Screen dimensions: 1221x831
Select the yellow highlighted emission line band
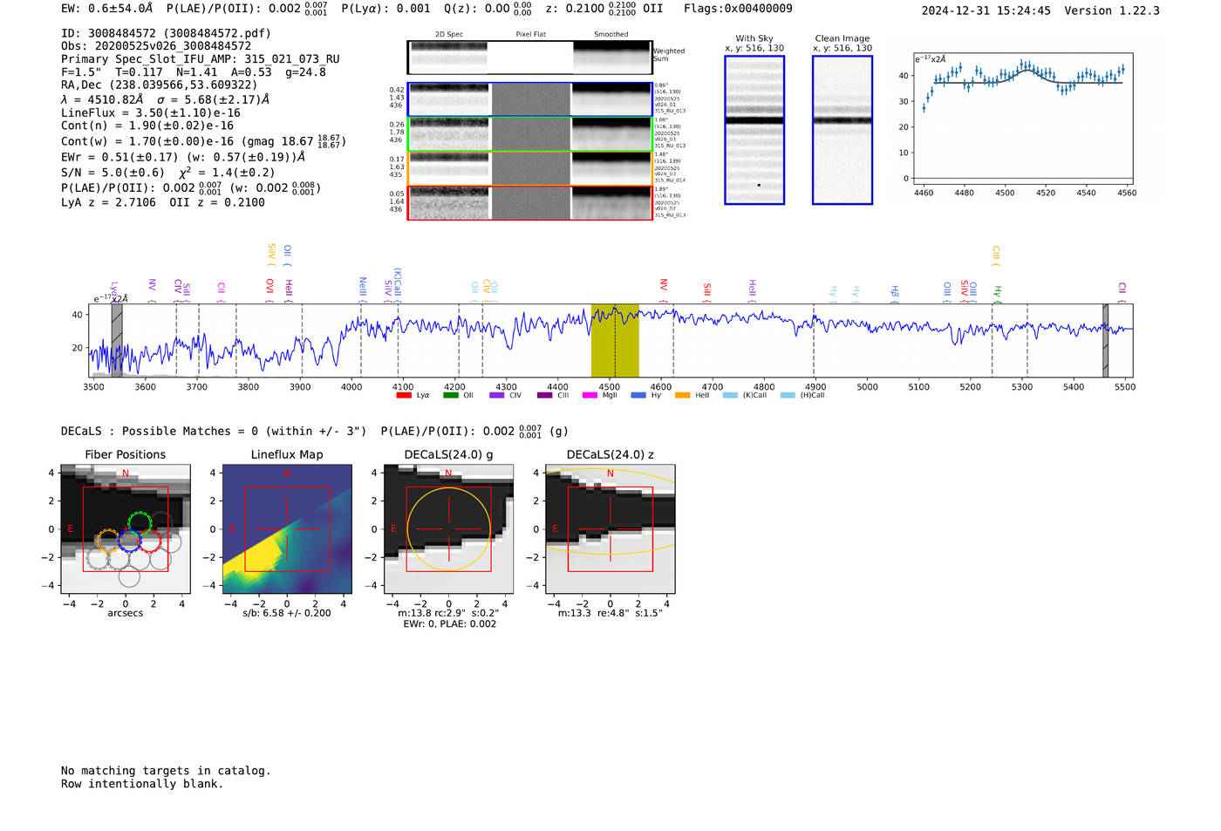tap(615, 340)
